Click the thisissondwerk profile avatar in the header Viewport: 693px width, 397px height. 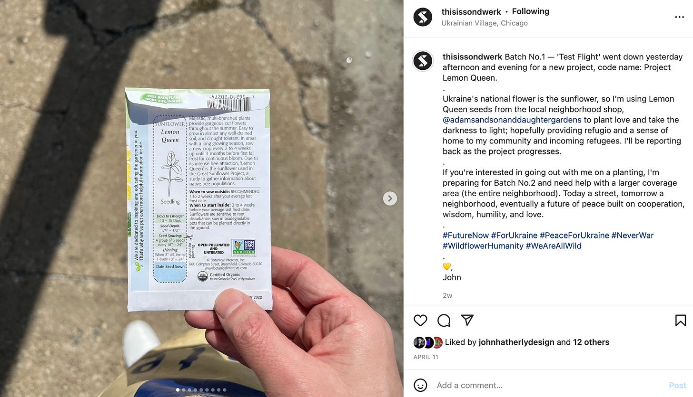pyautogui.click(x=423, y=17)
